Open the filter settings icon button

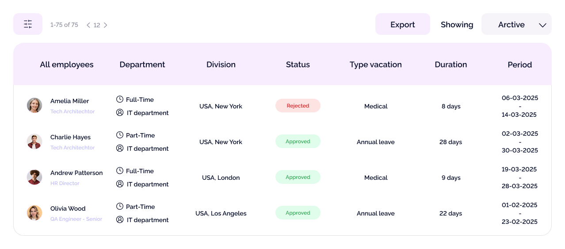coord(28,24)
